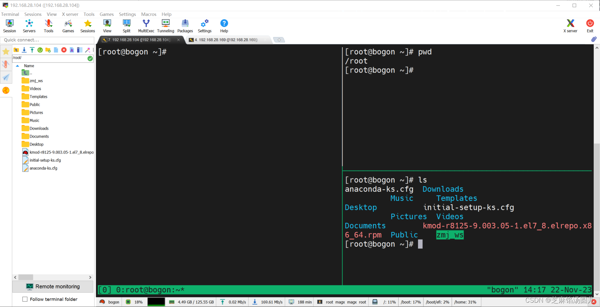Image resolution: width=600 pixels, height=307 pixels.
Task: Open the View toolbar icon
Action: point(107,26)
